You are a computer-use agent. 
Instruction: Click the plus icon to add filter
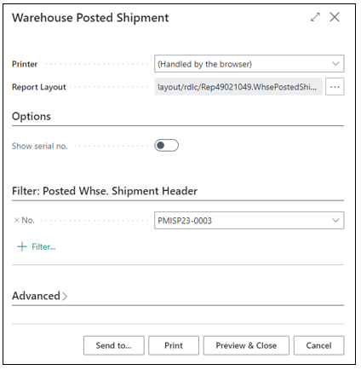pyautogui.click(x=22, y=246)
